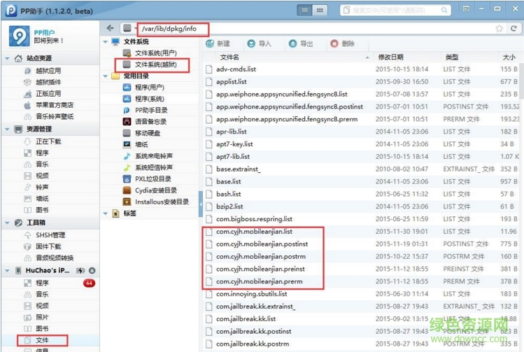524x352 pixels.
Task: Click the 导入 (Import) toolbar icon
Action: click(251, 43)
